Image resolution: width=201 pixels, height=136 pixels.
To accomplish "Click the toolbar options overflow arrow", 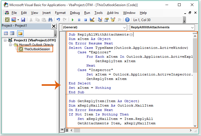I will coord(185,20).
